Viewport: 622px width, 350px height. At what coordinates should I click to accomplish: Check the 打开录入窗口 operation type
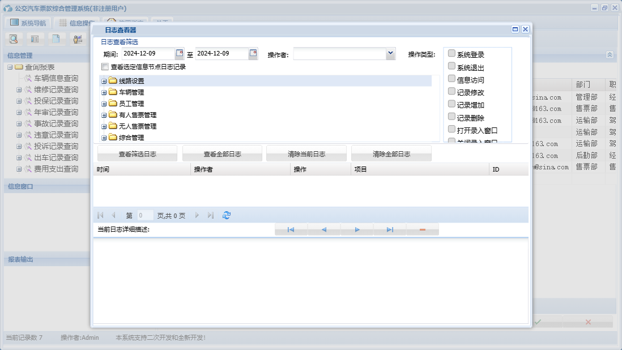(451, 129)
